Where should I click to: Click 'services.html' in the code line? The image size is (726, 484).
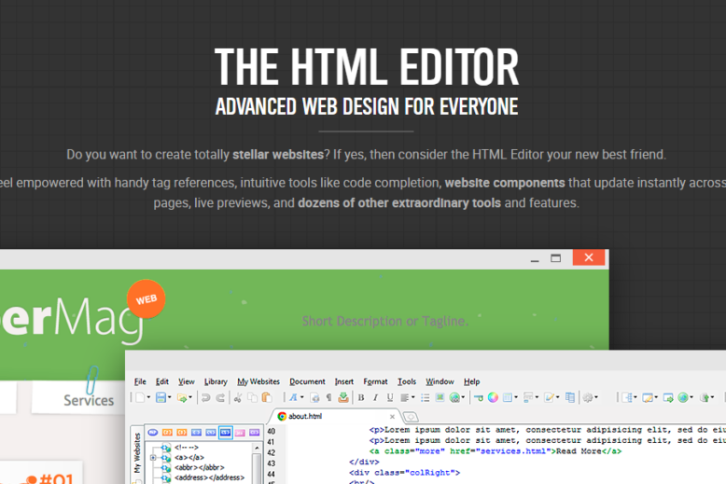[x=513, y=451]
